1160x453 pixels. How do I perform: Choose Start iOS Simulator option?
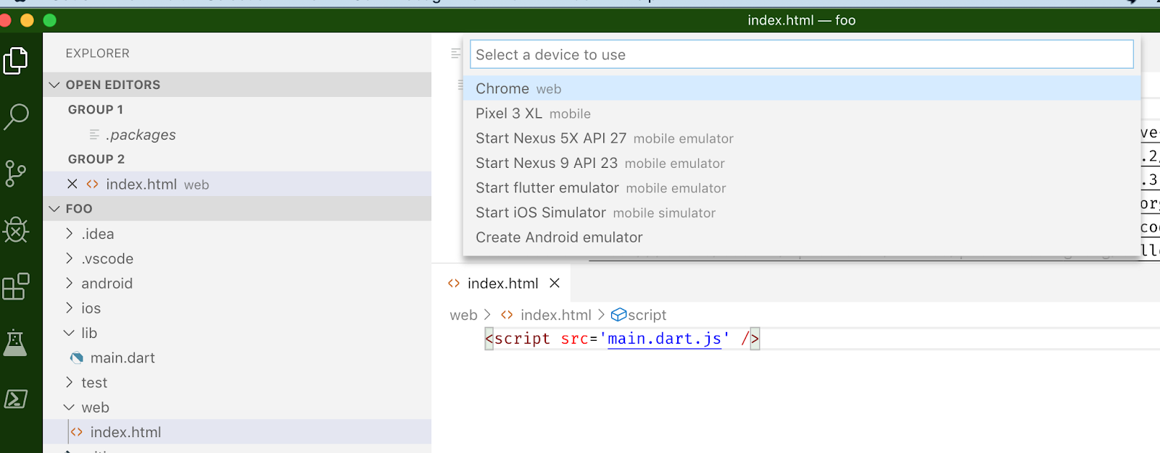point(540,213)
